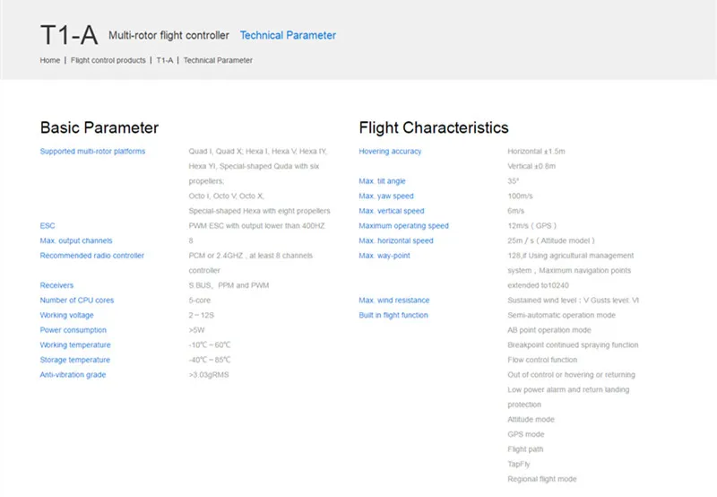
Task: Select the Max. output channels label
Action: 76,240
